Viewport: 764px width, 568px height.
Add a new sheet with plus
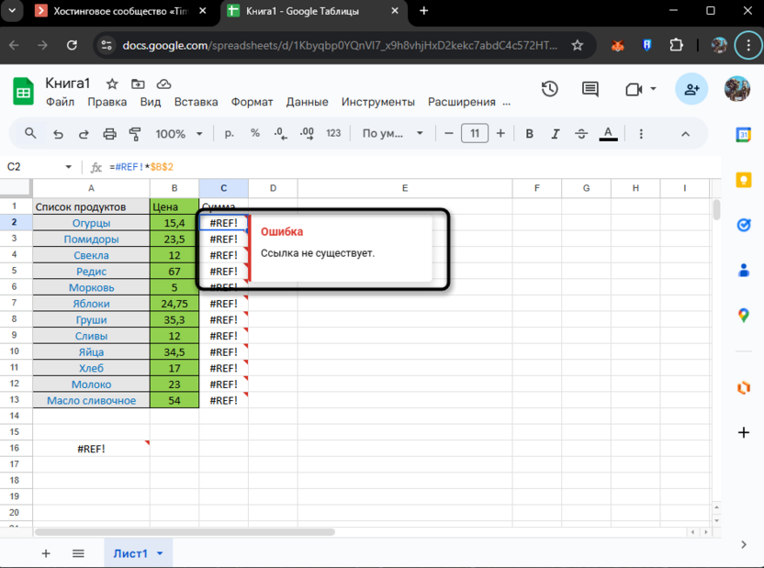tap(46, 553)
